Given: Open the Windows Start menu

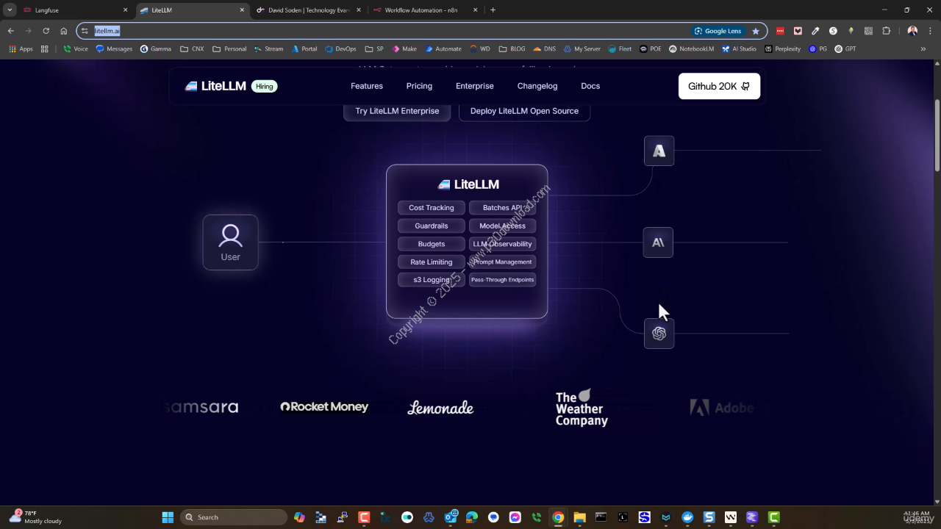Looking at the screenshot, I should [168, 517].
